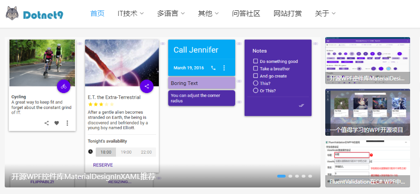Click the Dotnet9 wolf logo
Image resolution: width=420 pixels, height=194 pixels.
click(12, 13)
